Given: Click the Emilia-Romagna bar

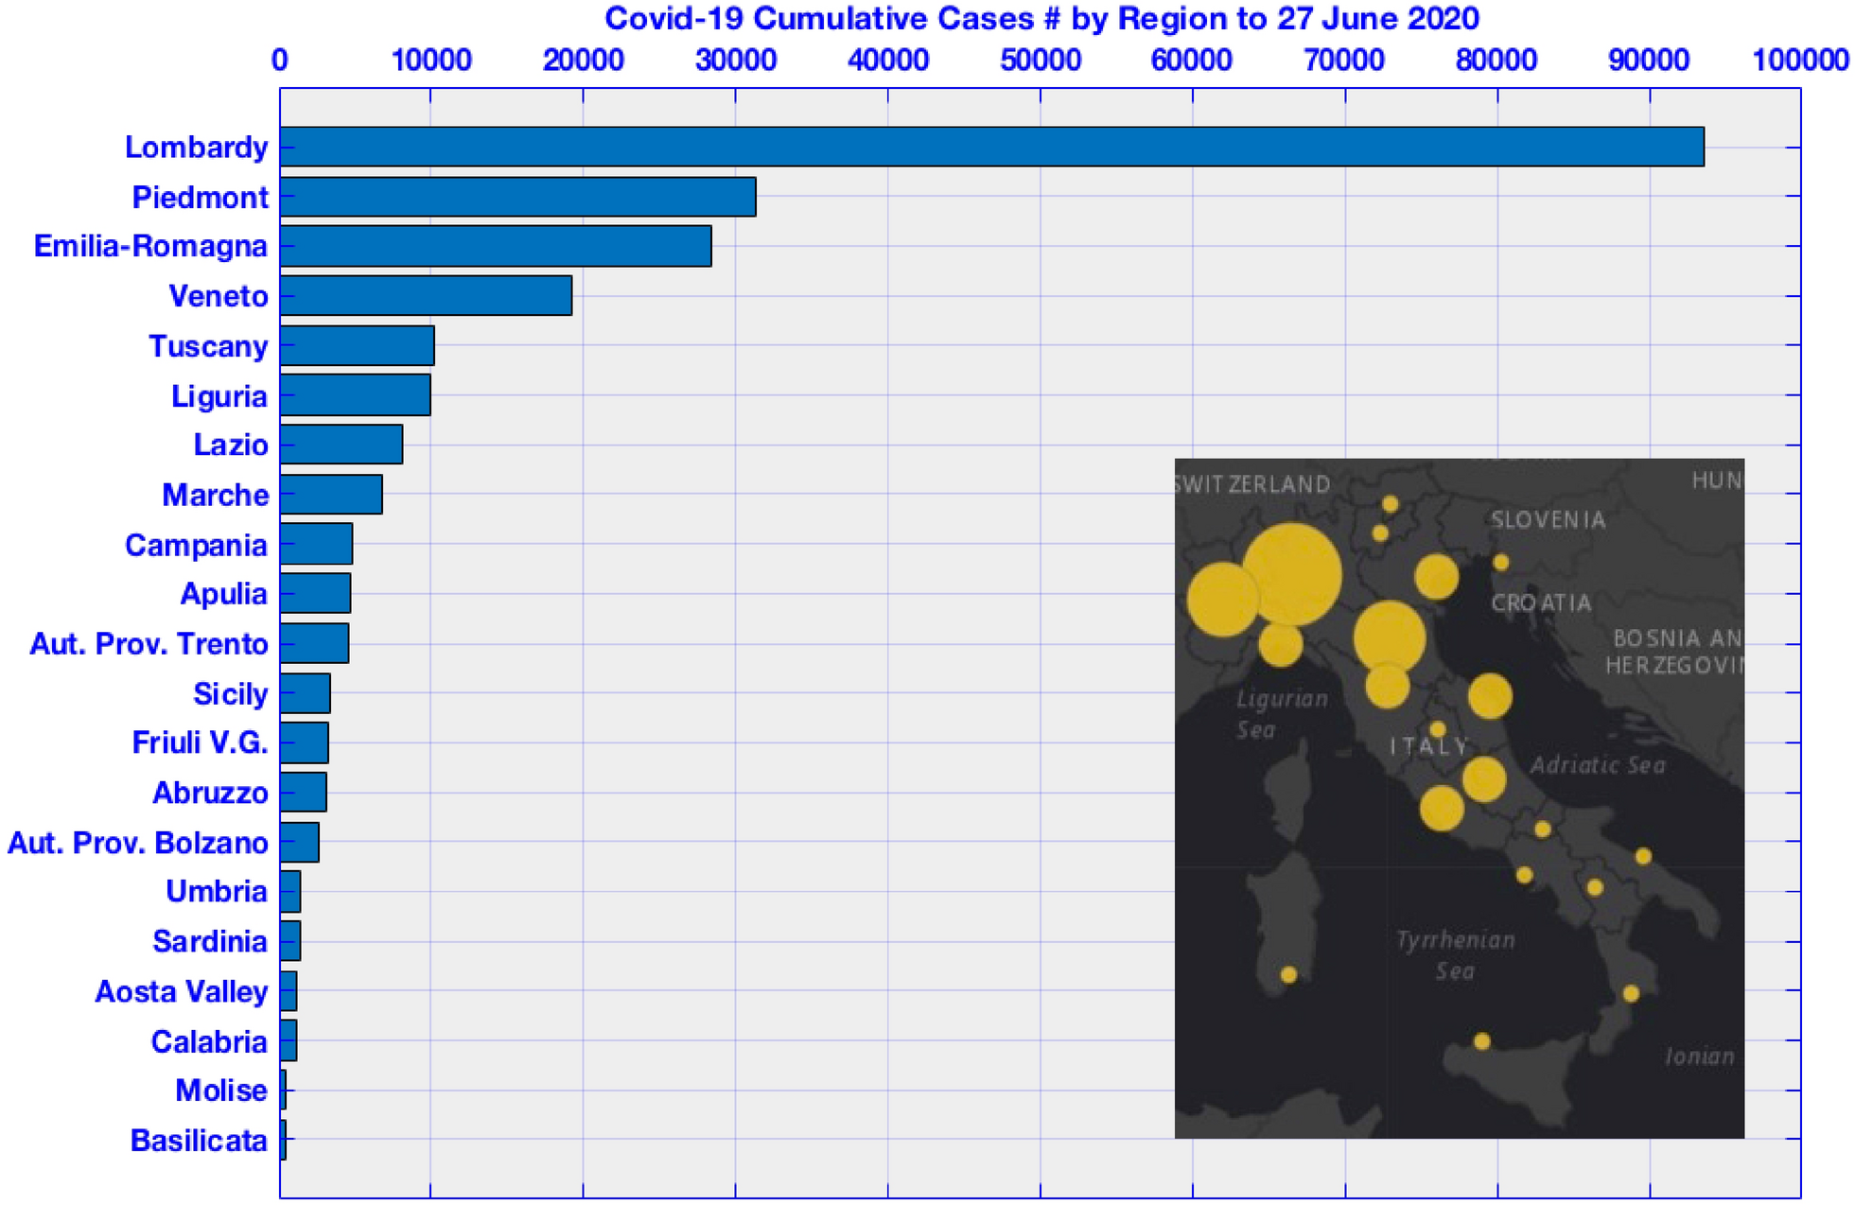Looking at the screenshot, I should pyautogui.click(x=496, y=246).
